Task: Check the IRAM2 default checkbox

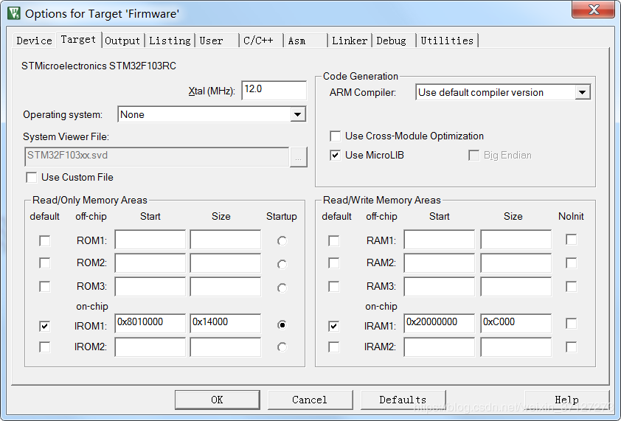Action: point(334,347)
